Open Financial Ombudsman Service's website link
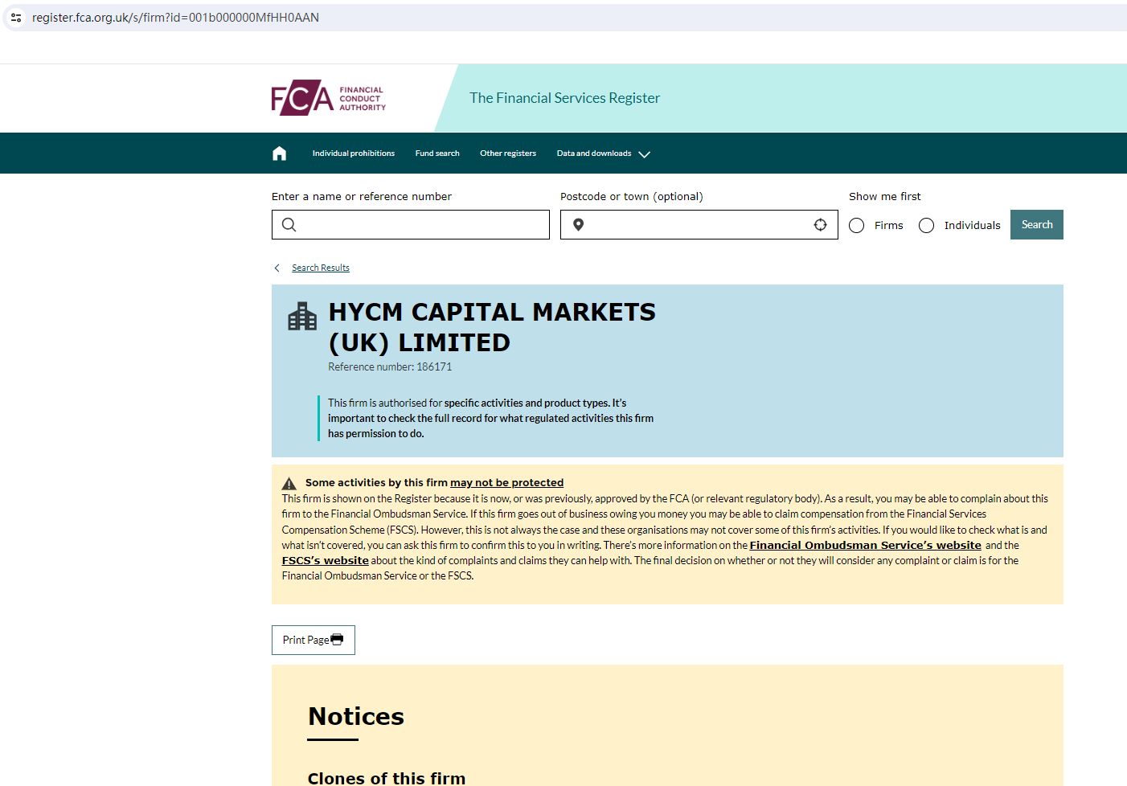Image resolution: width=1127 pixels, height=786 pixels. pos(865,546)
